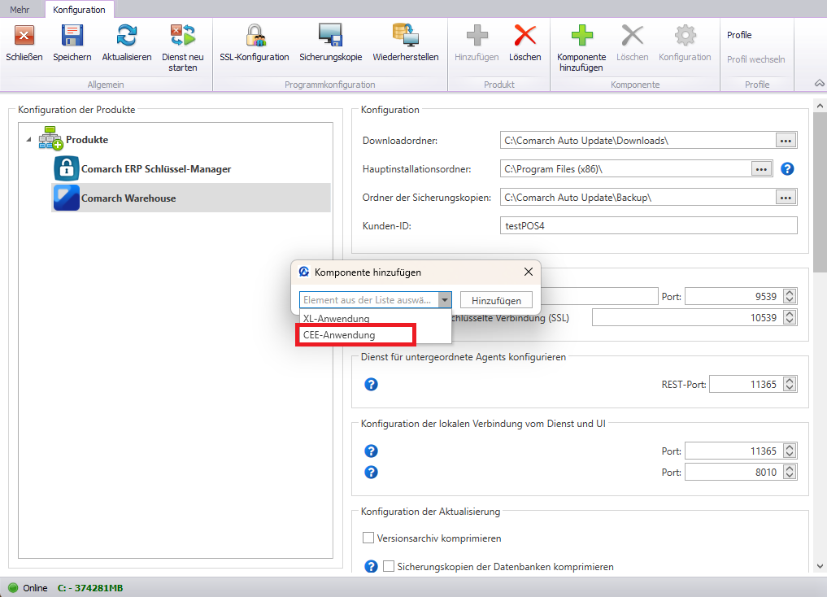Adjust the local Port 11365 spinner
The height and width of the screenshot is (597, 827).
tap(790, 451)
